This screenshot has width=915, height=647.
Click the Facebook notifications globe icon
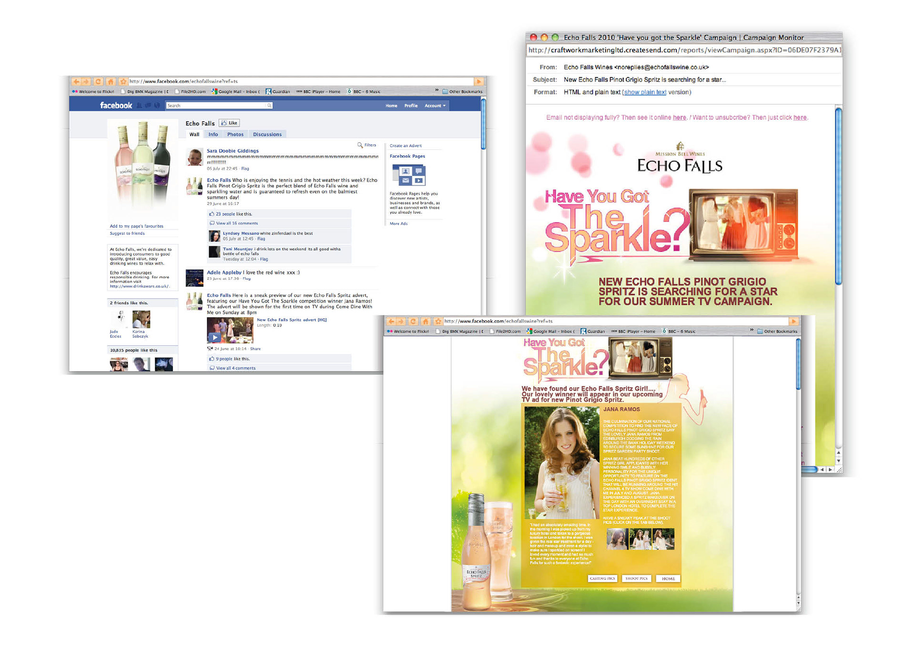tap(157, 105)
